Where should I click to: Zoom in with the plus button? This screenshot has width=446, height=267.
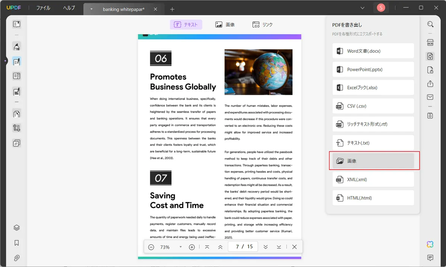(x=192, y=247)
